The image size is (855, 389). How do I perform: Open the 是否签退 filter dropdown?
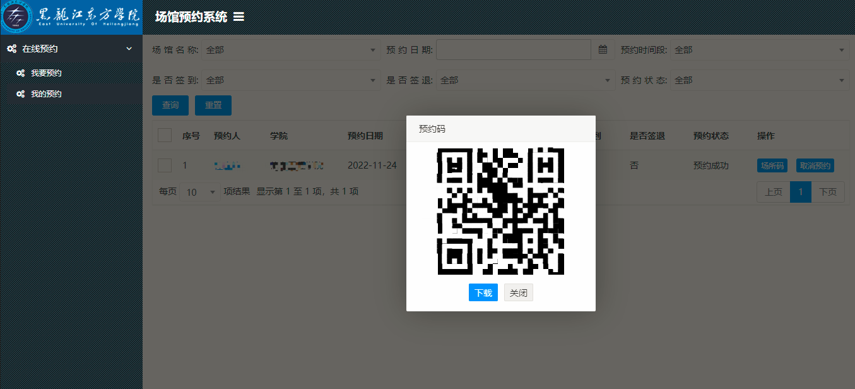click(x=526, y=80)
